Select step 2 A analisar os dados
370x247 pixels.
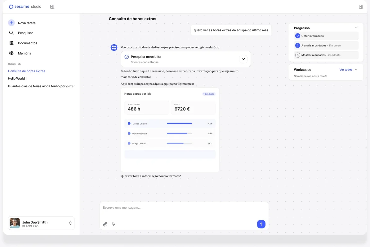point(326,45)
